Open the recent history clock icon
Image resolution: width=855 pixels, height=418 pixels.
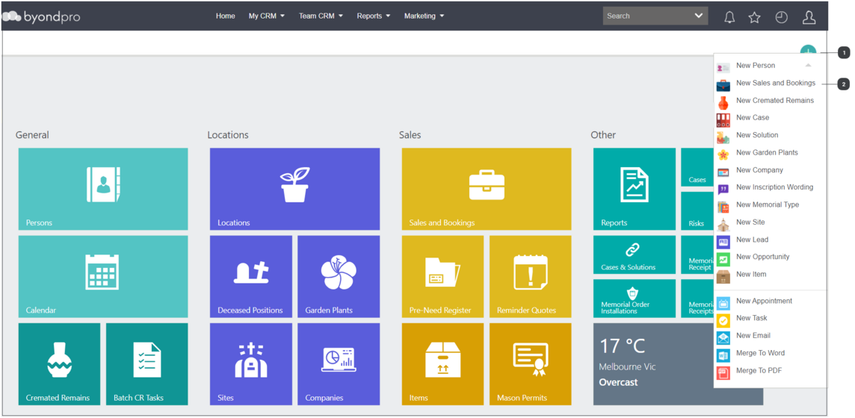pos(782,17)
